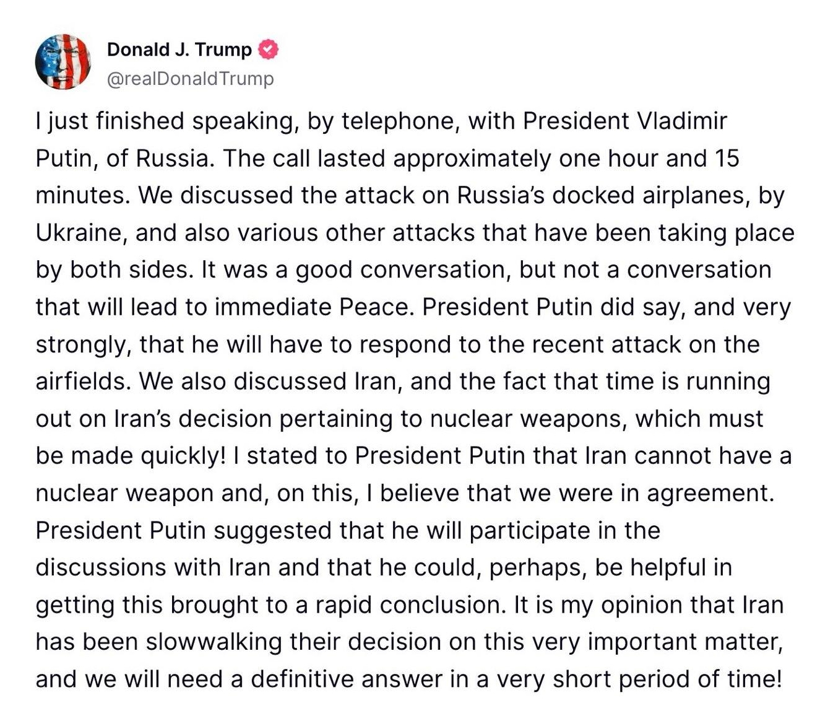Open the Donald J. Trump display name
Screen dimensions: 833x721
coord(179,50)
